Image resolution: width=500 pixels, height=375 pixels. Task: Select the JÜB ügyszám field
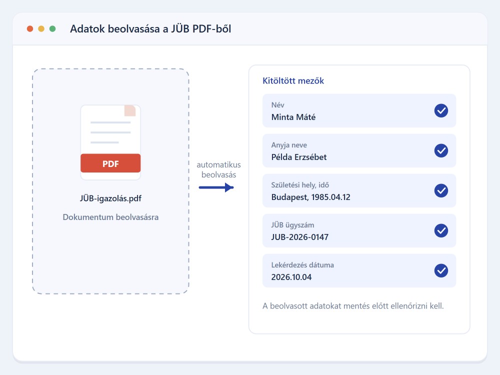point(359,230)
